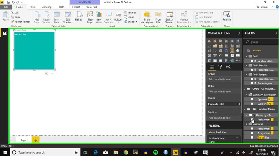Toggle focus mode on the treemap visual
This screenshot has height=157, width=280.
pyautogui.click(x=47, y=73)
